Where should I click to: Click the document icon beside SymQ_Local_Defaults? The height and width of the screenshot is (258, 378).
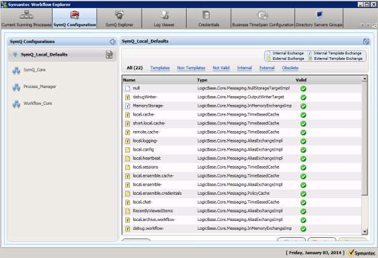point(109,54)
